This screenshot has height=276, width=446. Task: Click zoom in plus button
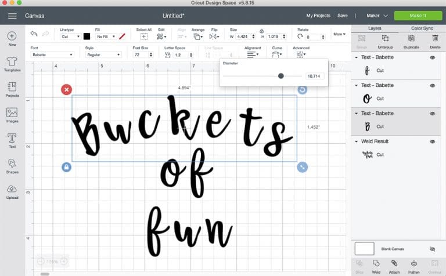pyautogui.click(x=64, y=262)
